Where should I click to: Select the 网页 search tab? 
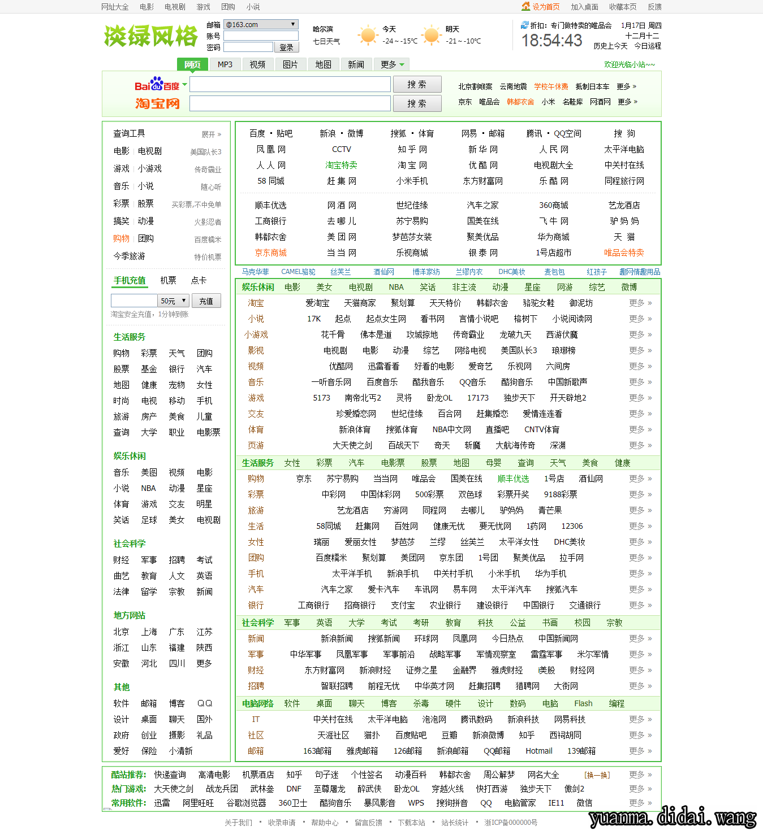point(192,64)
